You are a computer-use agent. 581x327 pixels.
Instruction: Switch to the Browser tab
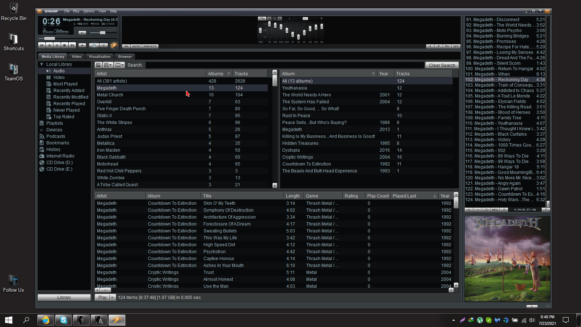pyautogui.click(x=125, y=57)
